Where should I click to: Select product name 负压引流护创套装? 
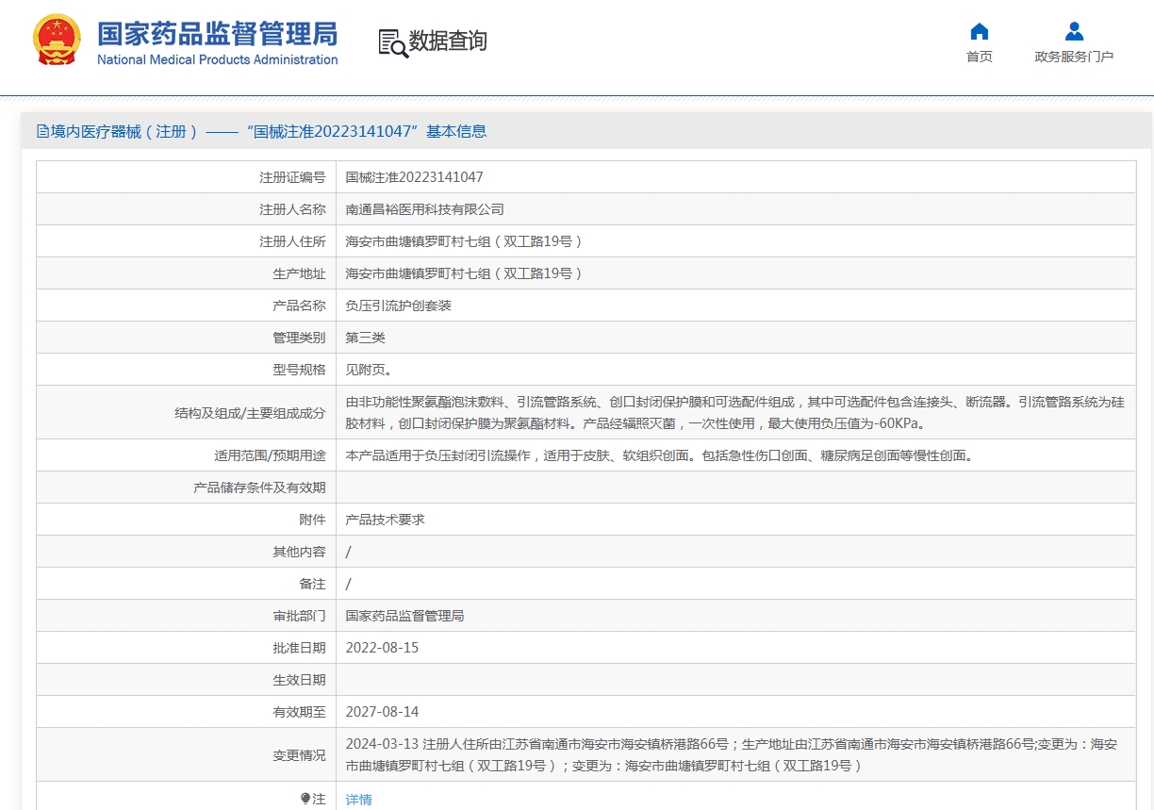coord(399,306)
